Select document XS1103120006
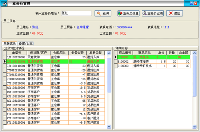200x132 pixels. click(x=56, y=88)
